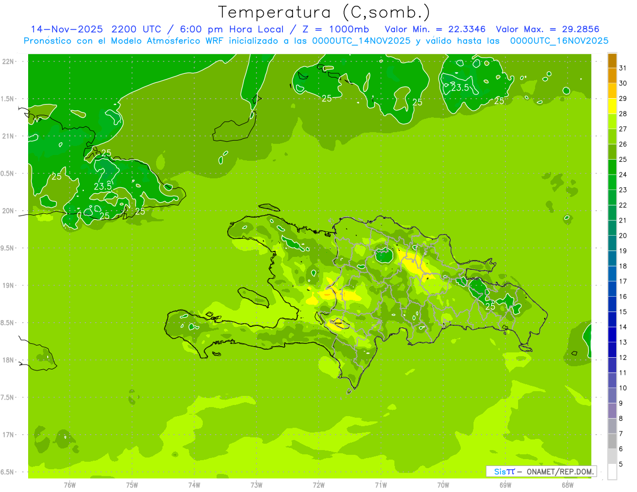This screenshot has height=492, width=637.
Task: Click 'Valor Min. = 22.3346' text
Action: 435,29
